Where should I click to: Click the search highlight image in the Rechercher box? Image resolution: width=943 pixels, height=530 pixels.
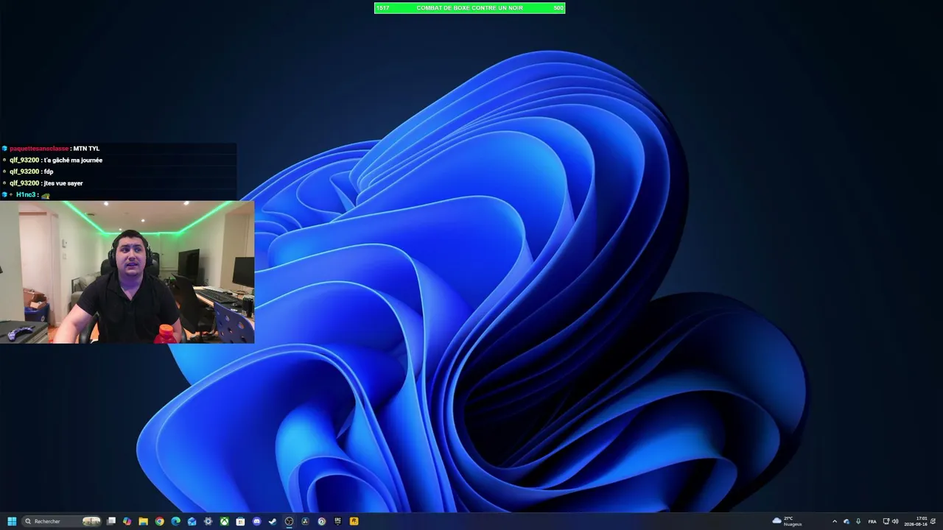tap(91, 521)
